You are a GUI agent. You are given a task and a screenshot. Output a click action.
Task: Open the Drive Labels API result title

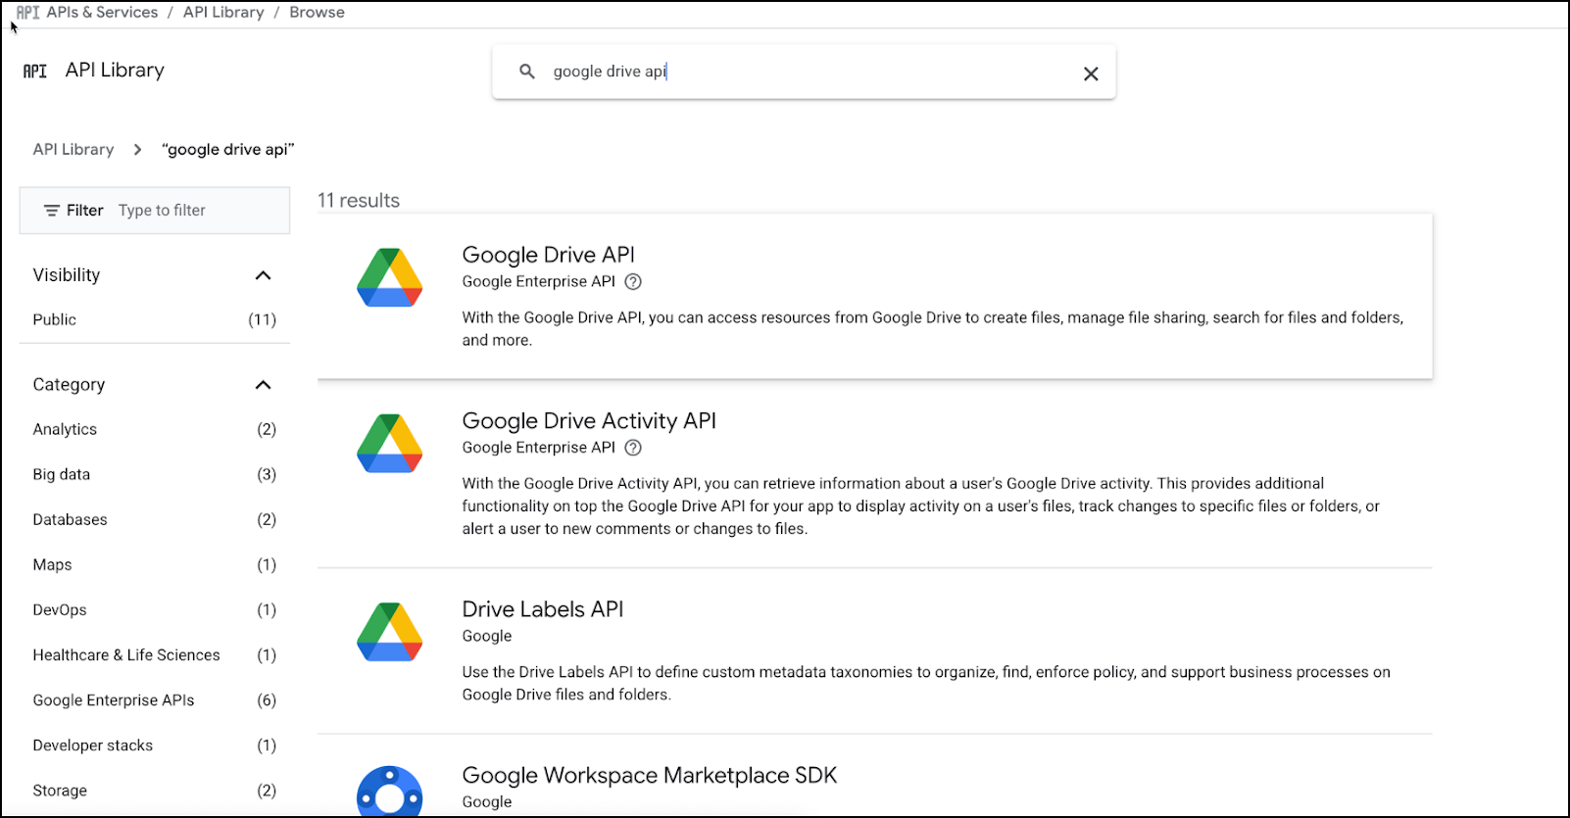click(542, 609)
